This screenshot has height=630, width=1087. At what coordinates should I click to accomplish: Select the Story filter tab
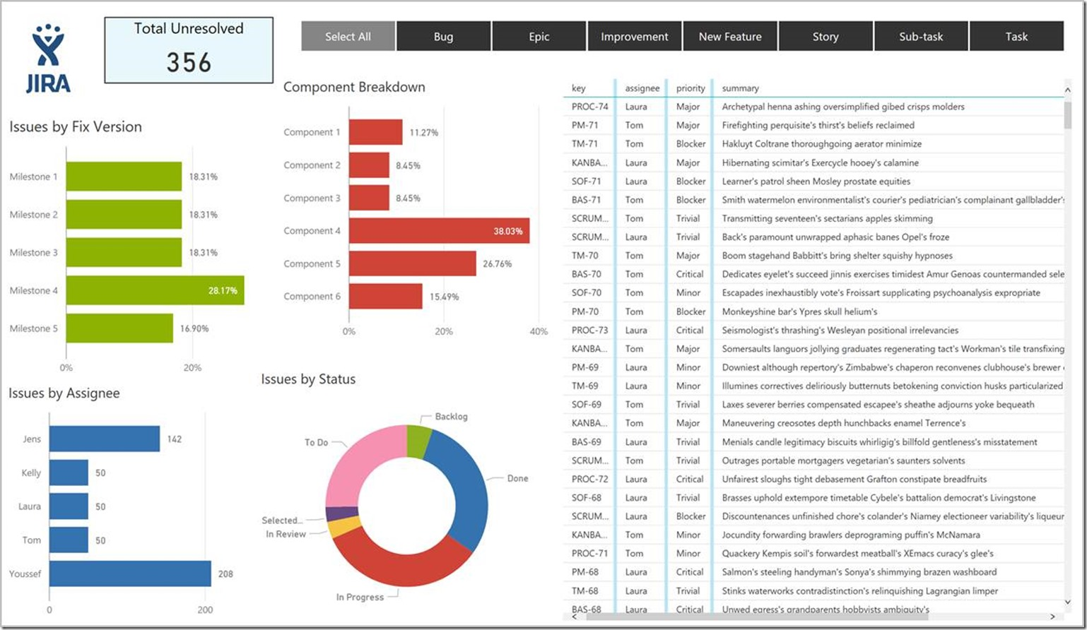tap(825, 36)
